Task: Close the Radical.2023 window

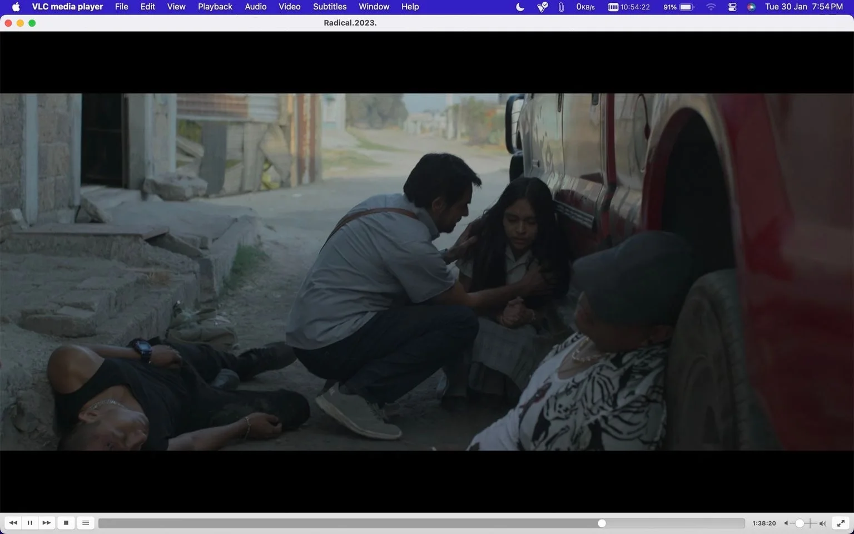Action: tap(8, 23)
